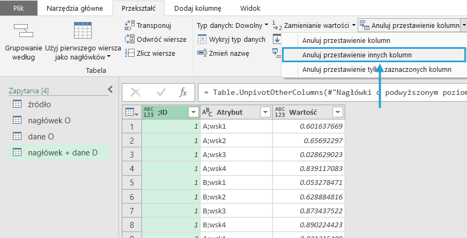
Task: Click the table corner menu icon
Action: (x=131, y=112)
